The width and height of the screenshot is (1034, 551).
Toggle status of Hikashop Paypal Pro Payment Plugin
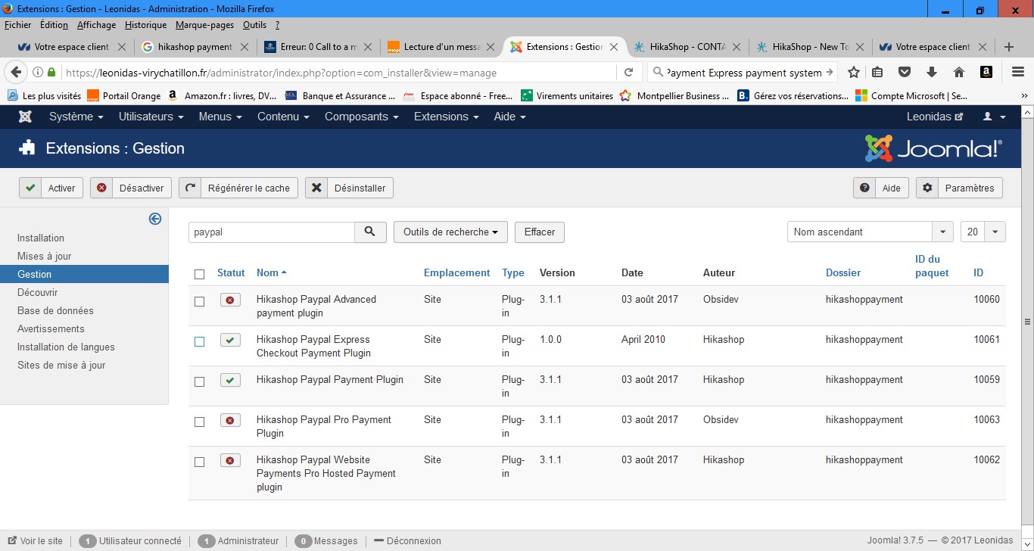point(230,421)
